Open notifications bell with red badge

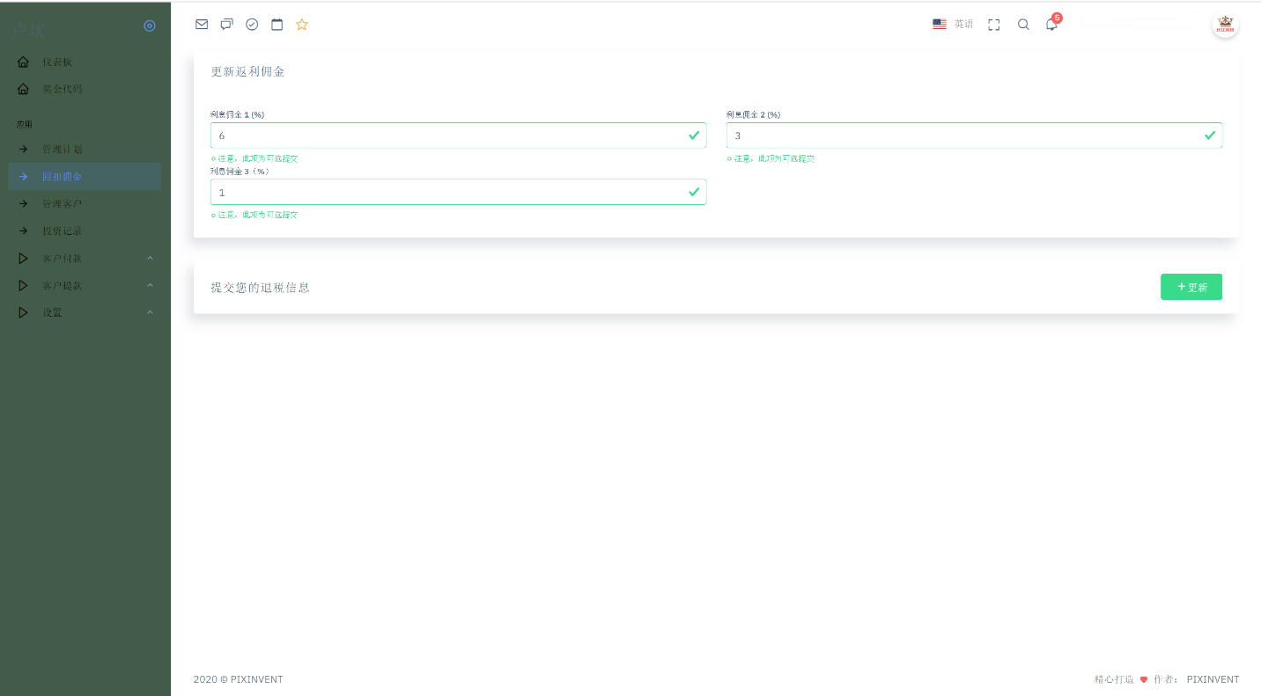[1051, 24]
